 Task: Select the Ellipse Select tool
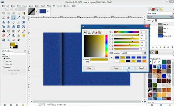click(x=9, y=14)
